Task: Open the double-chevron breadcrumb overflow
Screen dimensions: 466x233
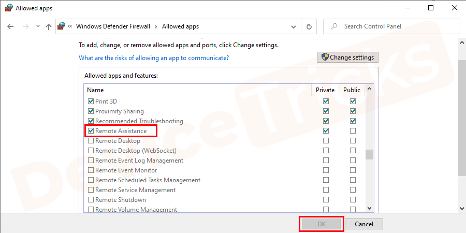Action: [x=70, y=26]
